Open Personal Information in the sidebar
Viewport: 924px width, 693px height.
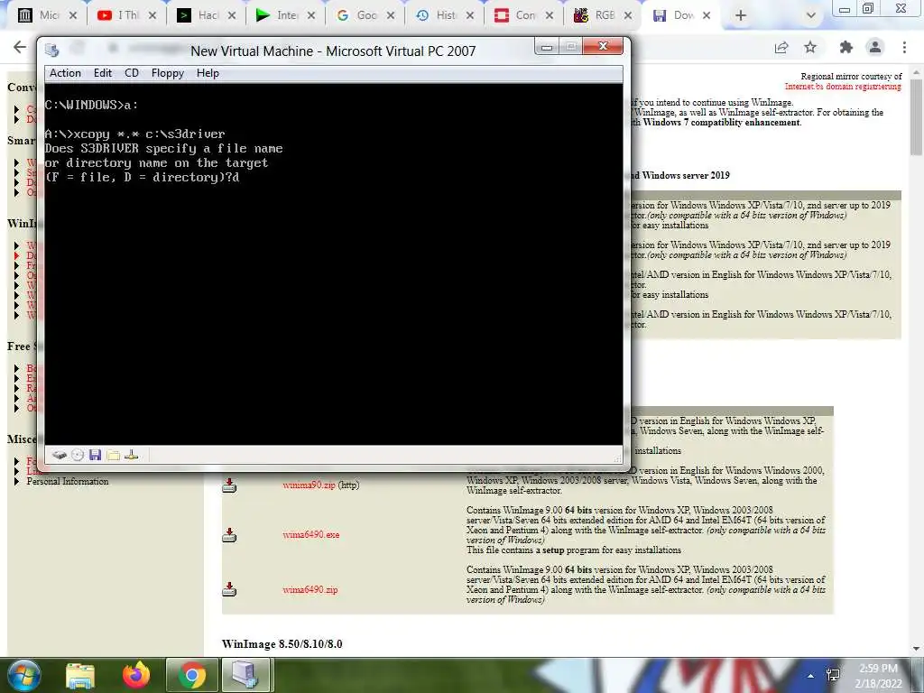(67, 481)
